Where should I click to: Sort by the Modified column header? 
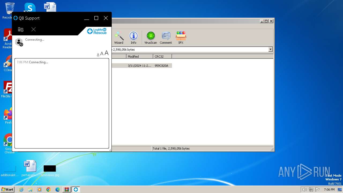click(140, 57)
